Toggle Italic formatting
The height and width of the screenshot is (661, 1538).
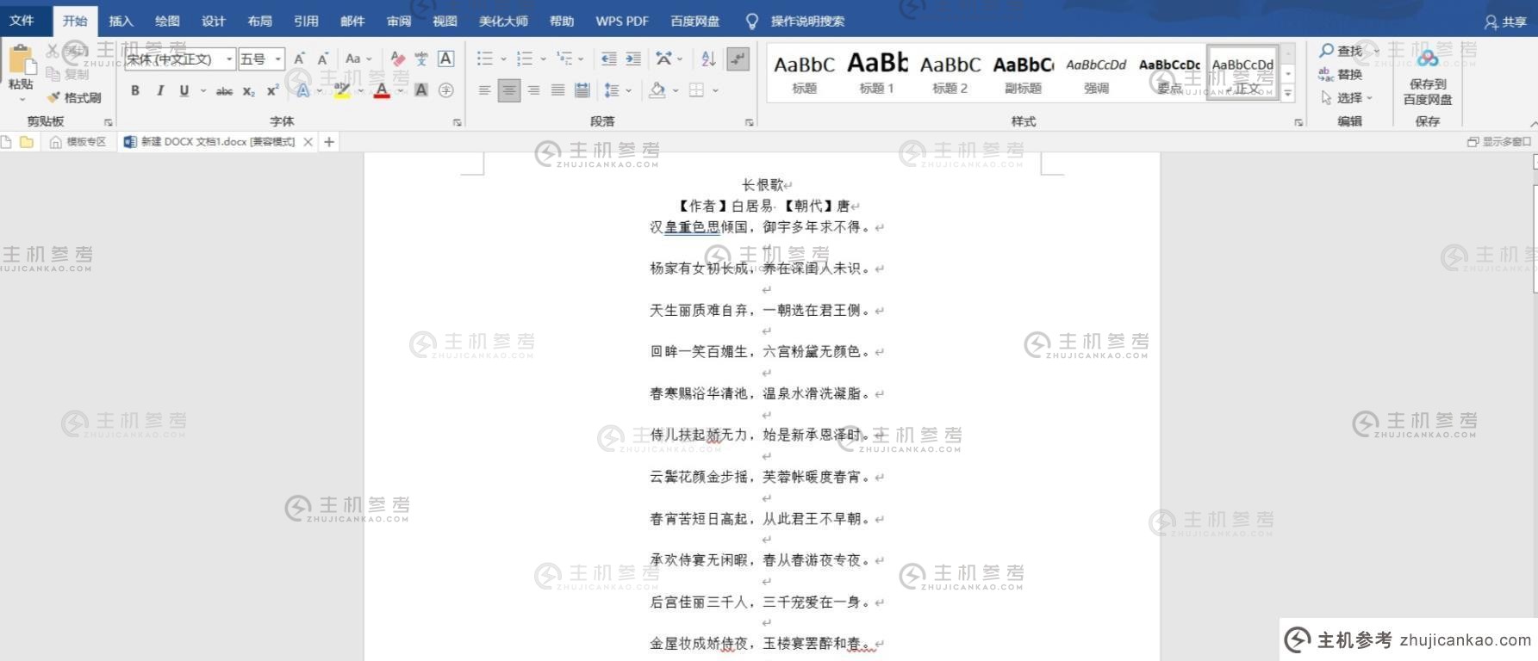click(x=159, y=90)
